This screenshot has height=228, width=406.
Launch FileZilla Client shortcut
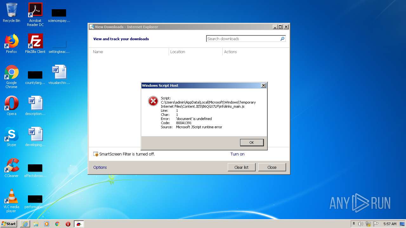35,44
